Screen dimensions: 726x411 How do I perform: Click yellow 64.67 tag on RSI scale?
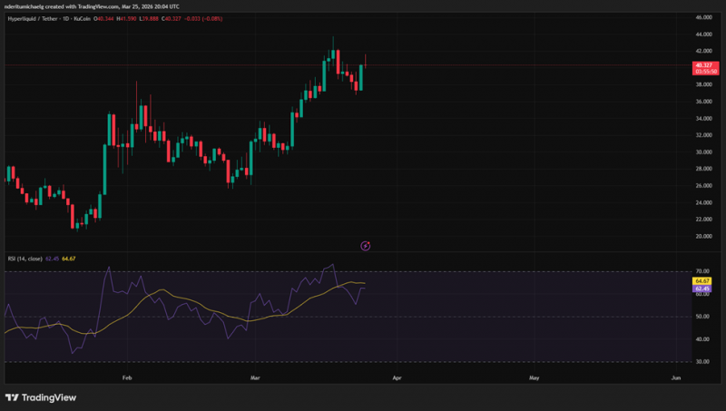[x=701, y=281]
